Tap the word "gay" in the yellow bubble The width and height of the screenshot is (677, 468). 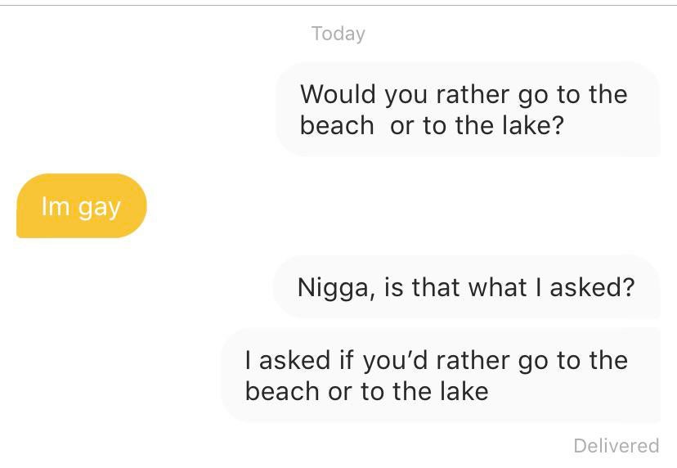coord(100,208)
